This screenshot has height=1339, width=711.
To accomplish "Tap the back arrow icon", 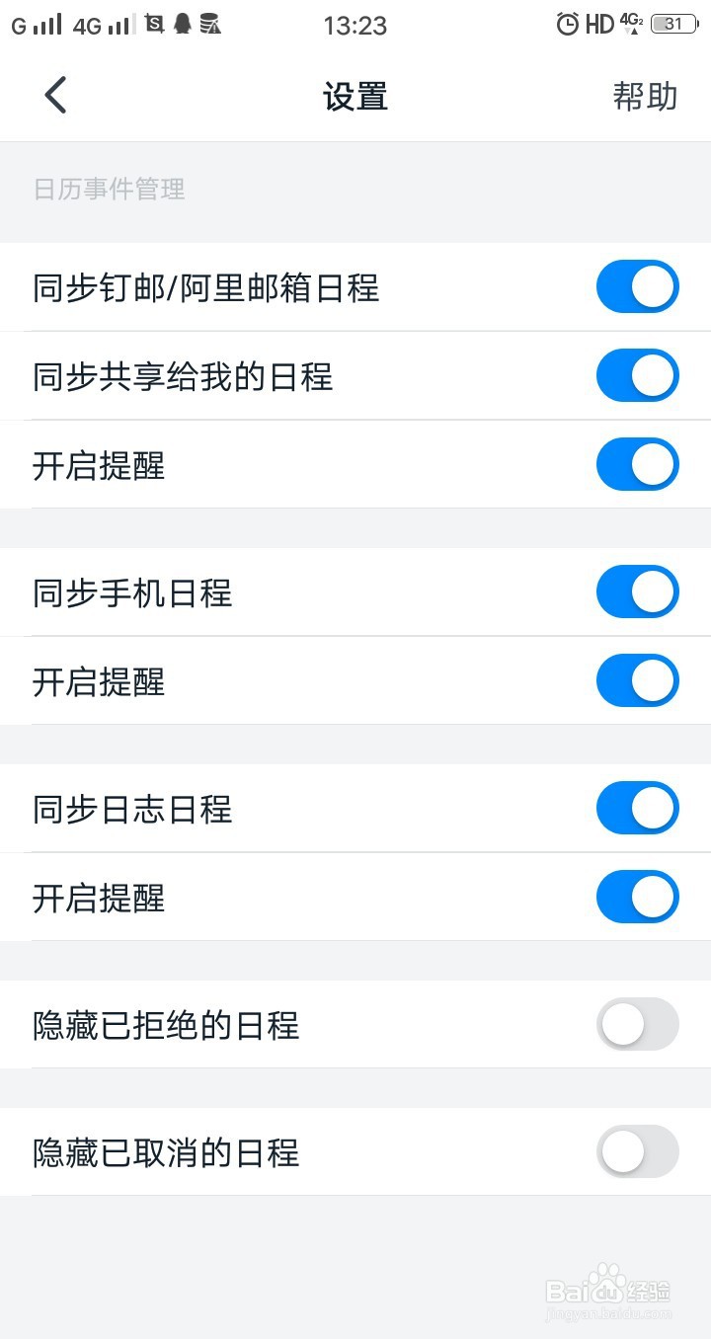I will (55, 96).
